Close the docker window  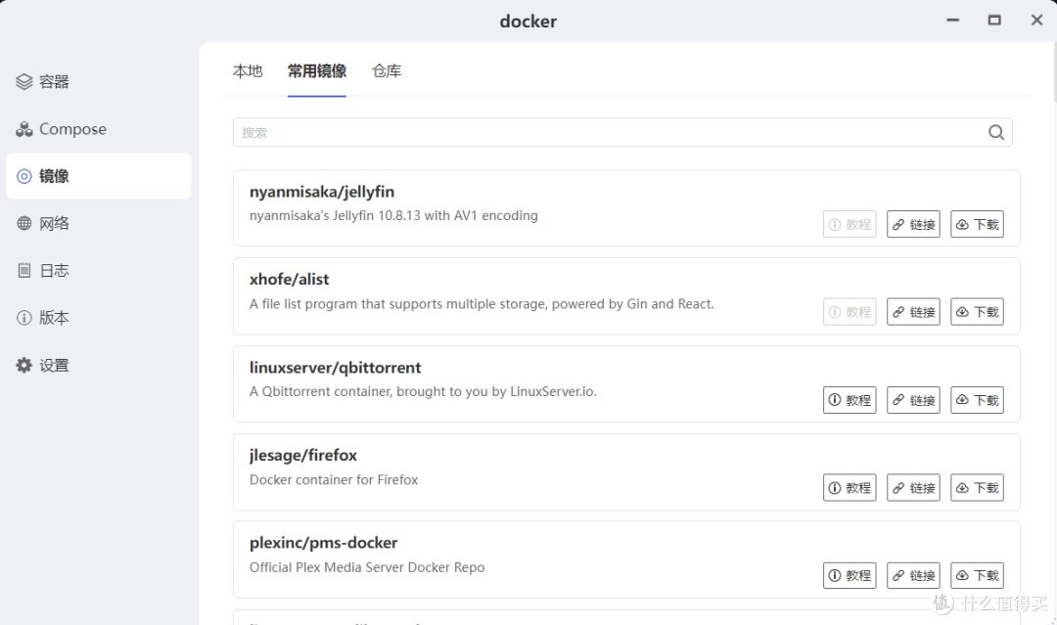point(1036,21)
